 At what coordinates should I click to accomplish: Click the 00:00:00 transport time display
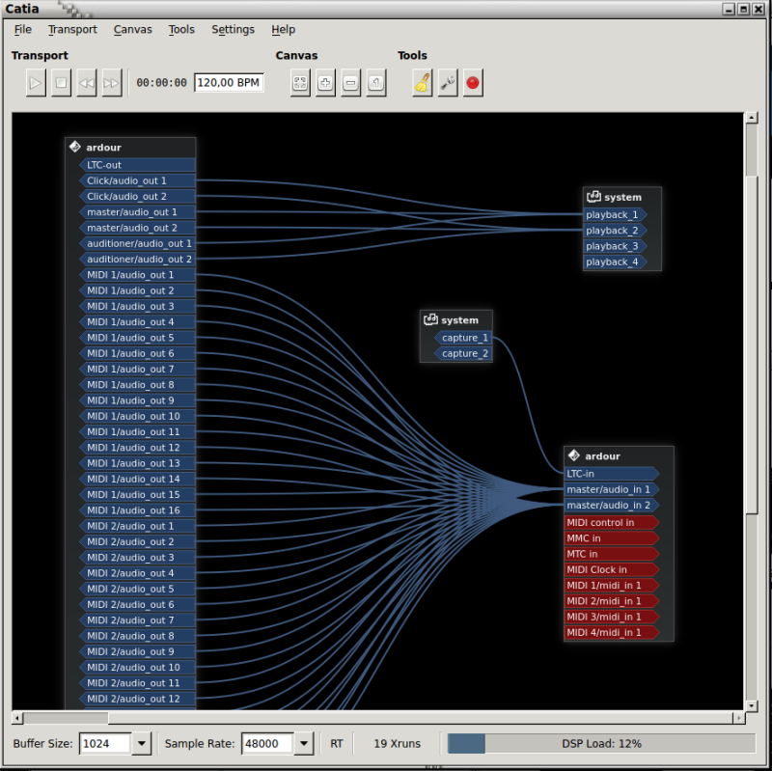pyautogui.click(x=161, y=83)
